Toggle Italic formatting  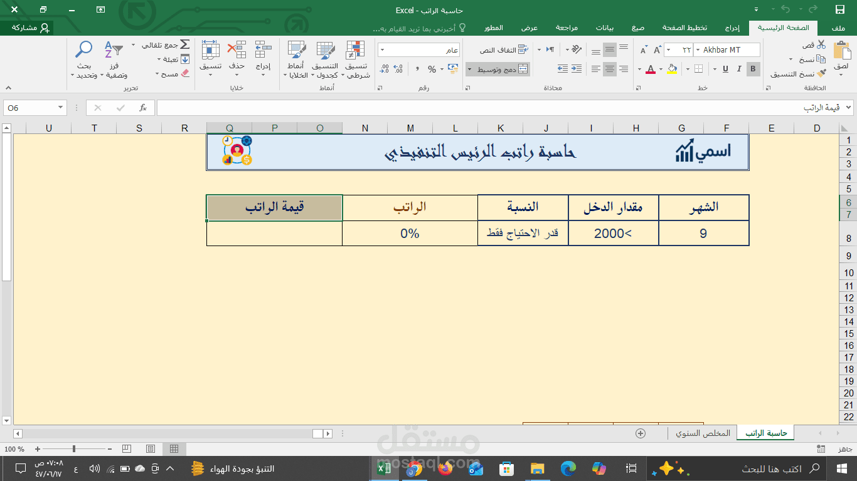pos(739,69)
